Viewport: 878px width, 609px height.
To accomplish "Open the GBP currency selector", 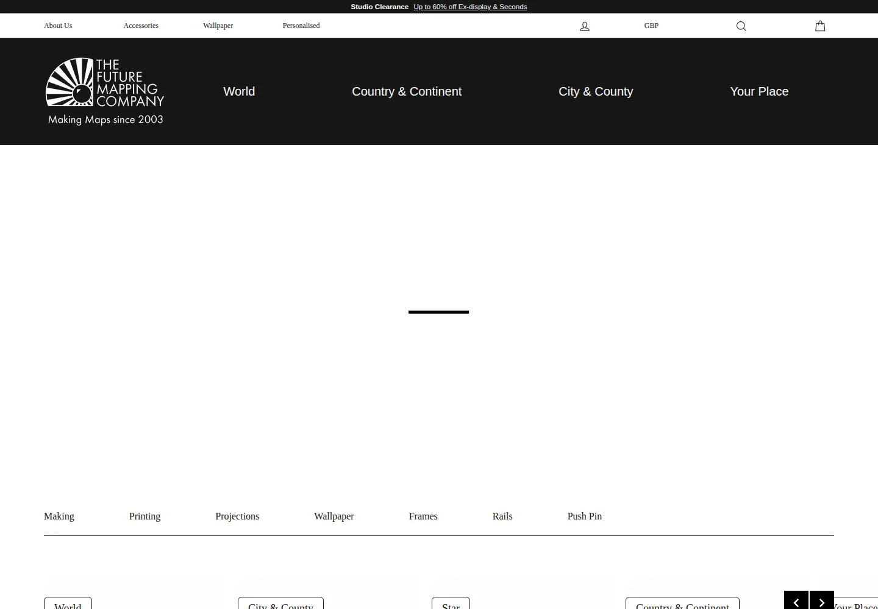I will pyautogui.click(x=651, y=26).
